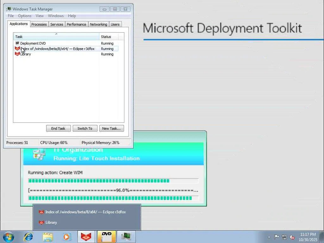Click the r3dfox icon beside Index of /windows/beta/8/x64/
Viewport: 324px width, 243px height.
coord(17,48)
